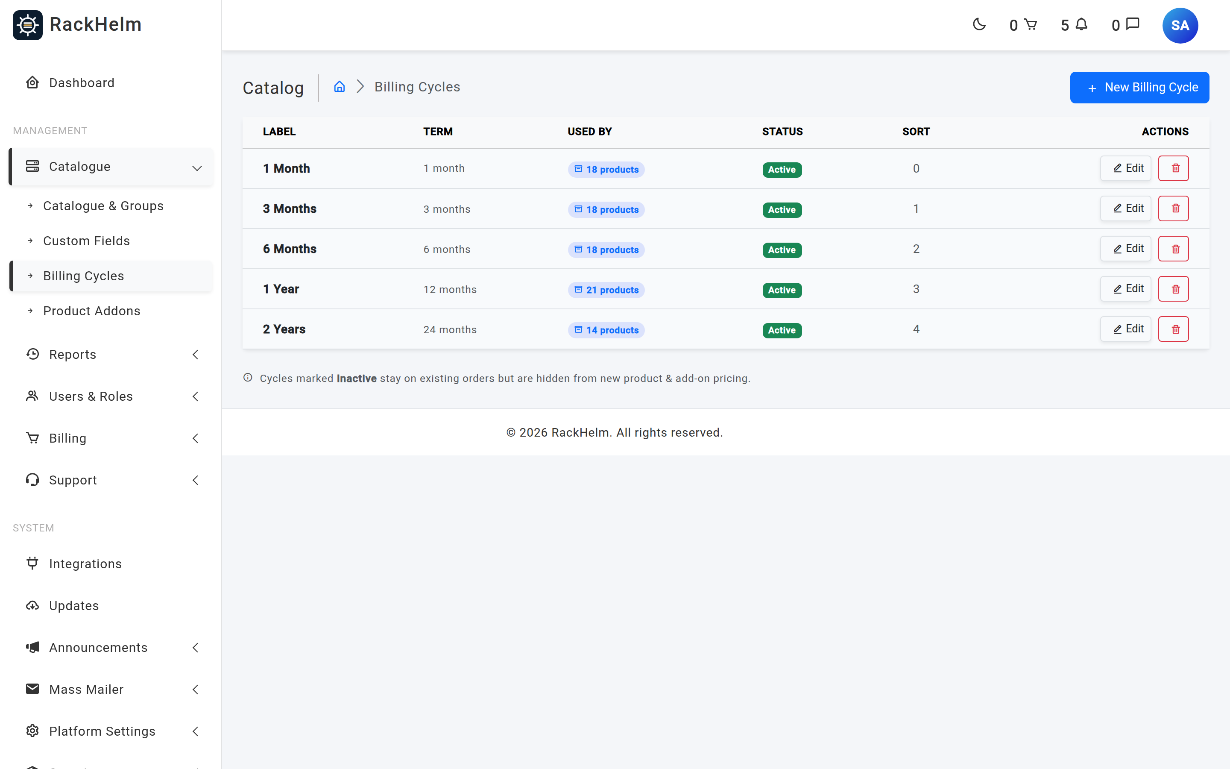
Task: Open 14 products badge for 2 Years
Action: pos(606,330)
